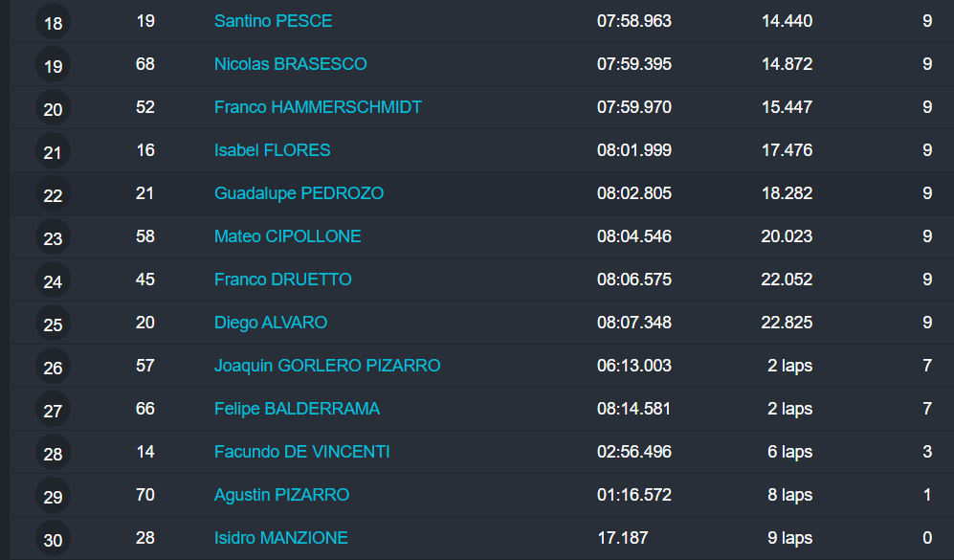Select Agustin PIZARRO link
Screen dimensions: 954x560
(x=281, y=495)
